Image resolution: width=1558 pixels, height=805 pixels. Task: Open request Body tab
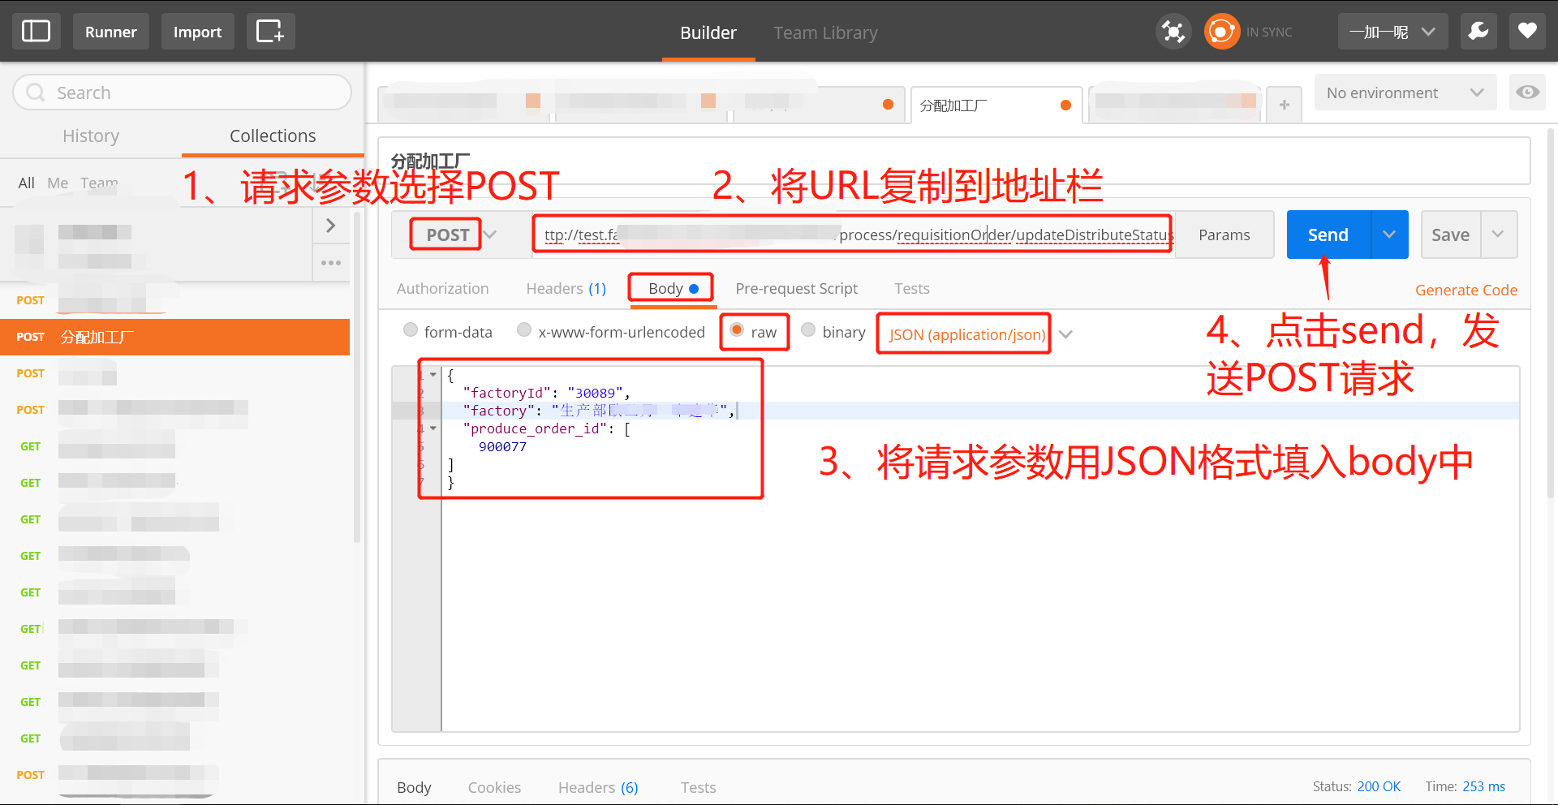[673, 288]
